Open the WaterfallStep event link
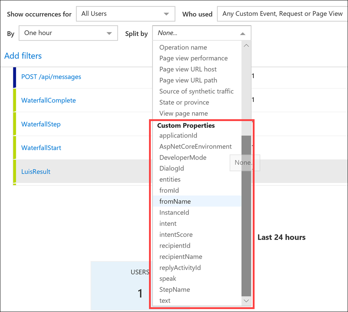Screen dimensions: 348x312 pos(41,124)
